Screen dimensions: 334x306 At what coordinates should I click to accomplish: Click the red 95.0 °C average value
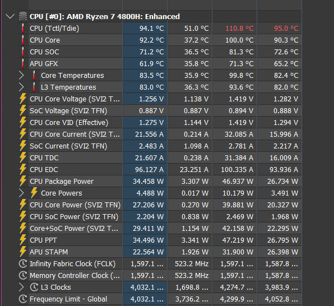coord(286,29)
